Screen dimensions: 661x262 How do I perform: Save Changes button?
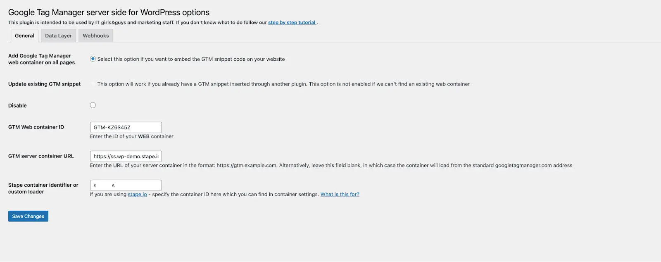point(28,216)
